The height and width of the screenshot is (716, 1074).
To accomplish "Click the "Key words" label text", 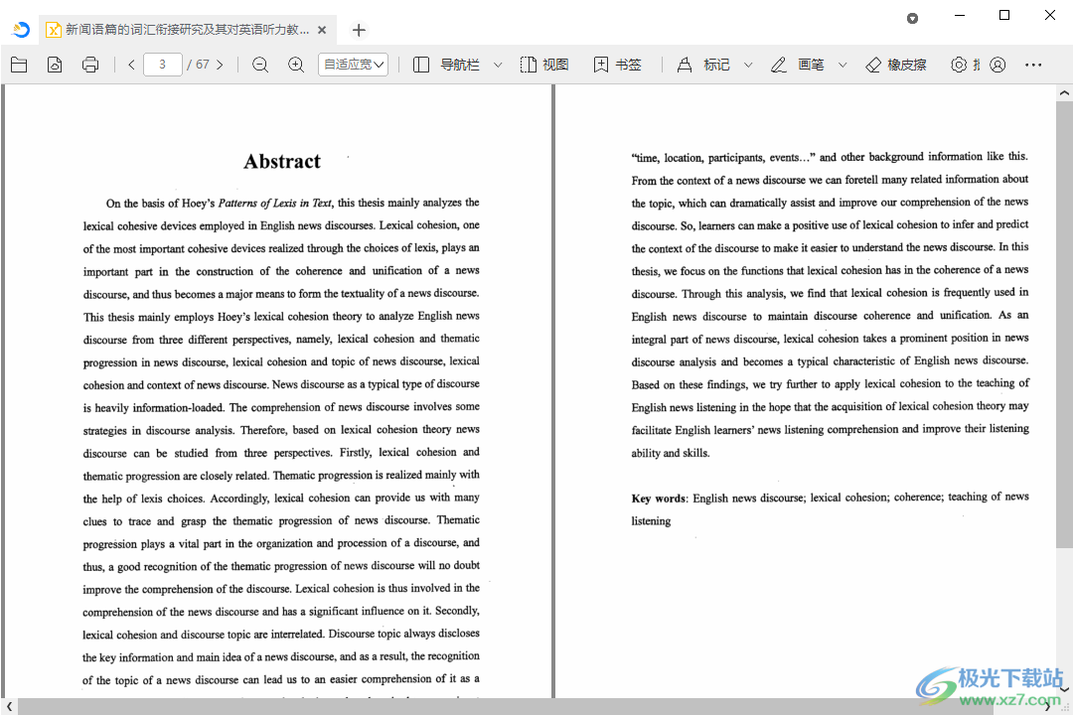I will (x=659, y=499).
